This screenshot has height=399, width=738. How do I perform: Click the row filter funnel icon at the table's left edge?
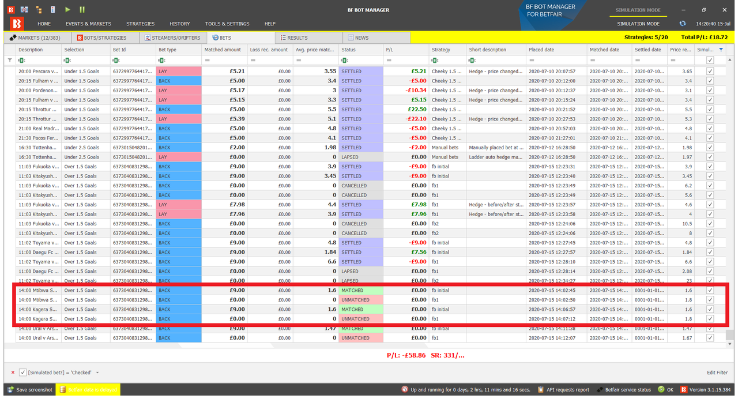[x=10, y=60]
